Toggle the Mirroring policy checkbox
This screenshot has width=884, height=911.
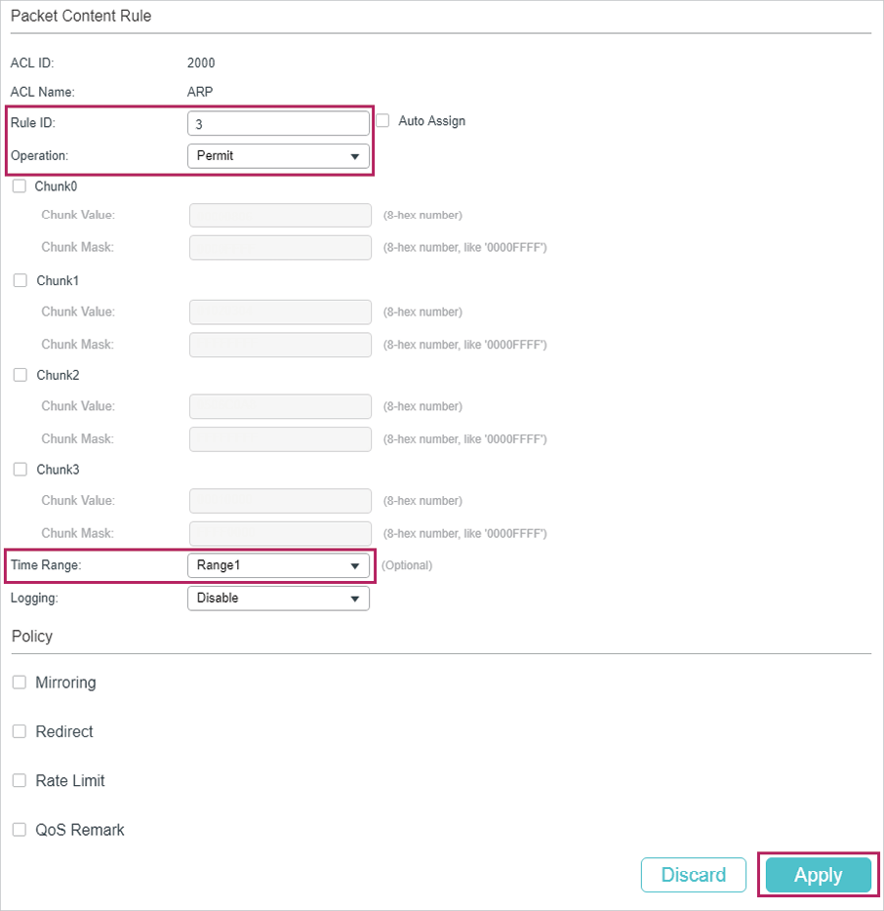click(x=20, y=683)
